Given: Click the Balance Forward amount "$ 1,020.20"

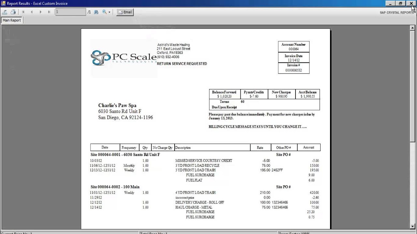Looking at the screenshot, I should click(x=224, y=97).
